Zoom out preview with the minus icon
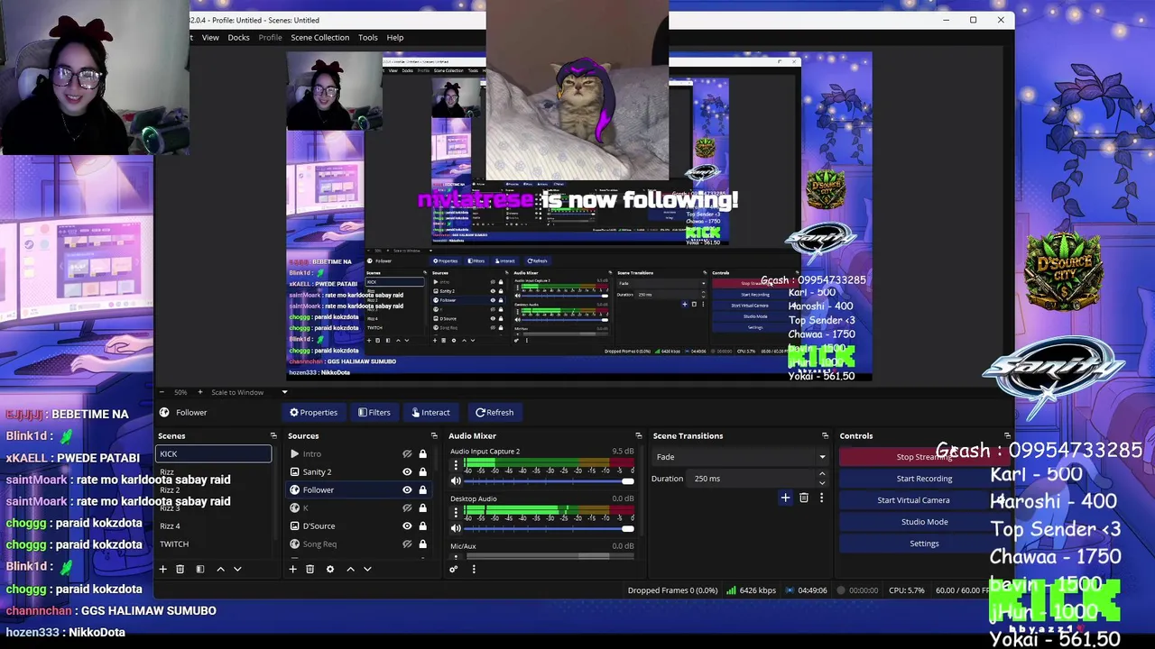The image size is (1155, 649). [x=163, y=392]
